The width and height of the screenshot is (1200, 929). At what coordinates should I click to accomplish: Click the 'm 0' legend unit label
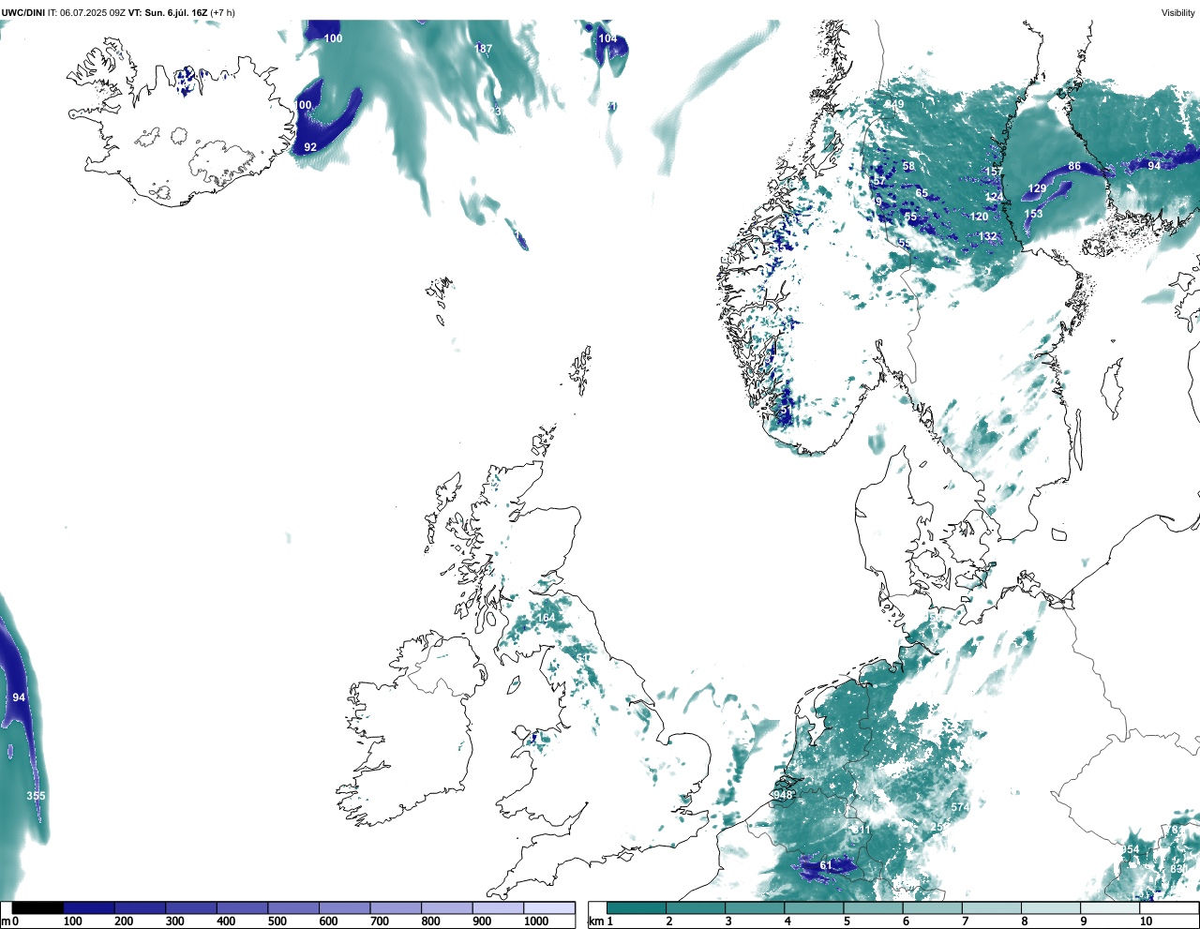10,922
